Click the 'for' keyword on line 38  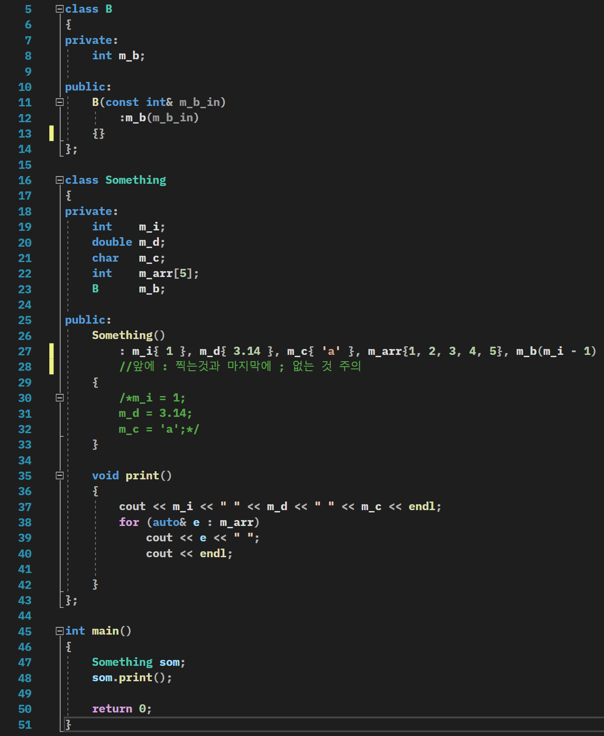click(129, 522)
